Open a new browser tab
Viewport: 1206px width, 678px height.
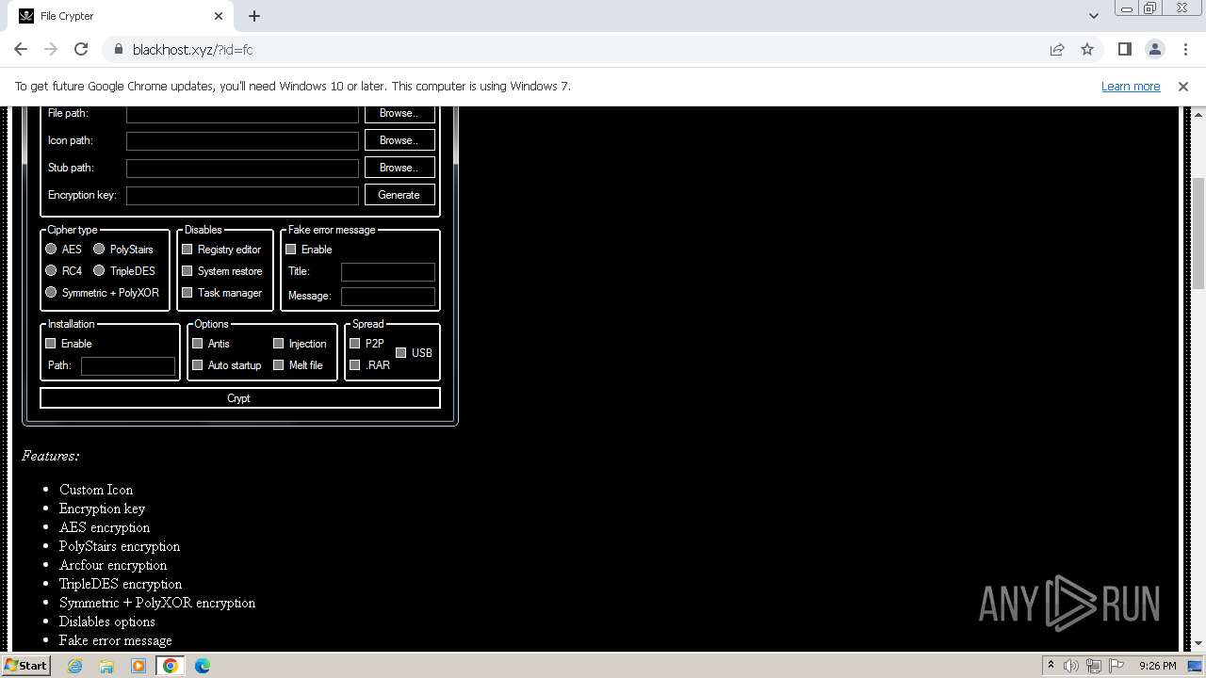(254, 16)
